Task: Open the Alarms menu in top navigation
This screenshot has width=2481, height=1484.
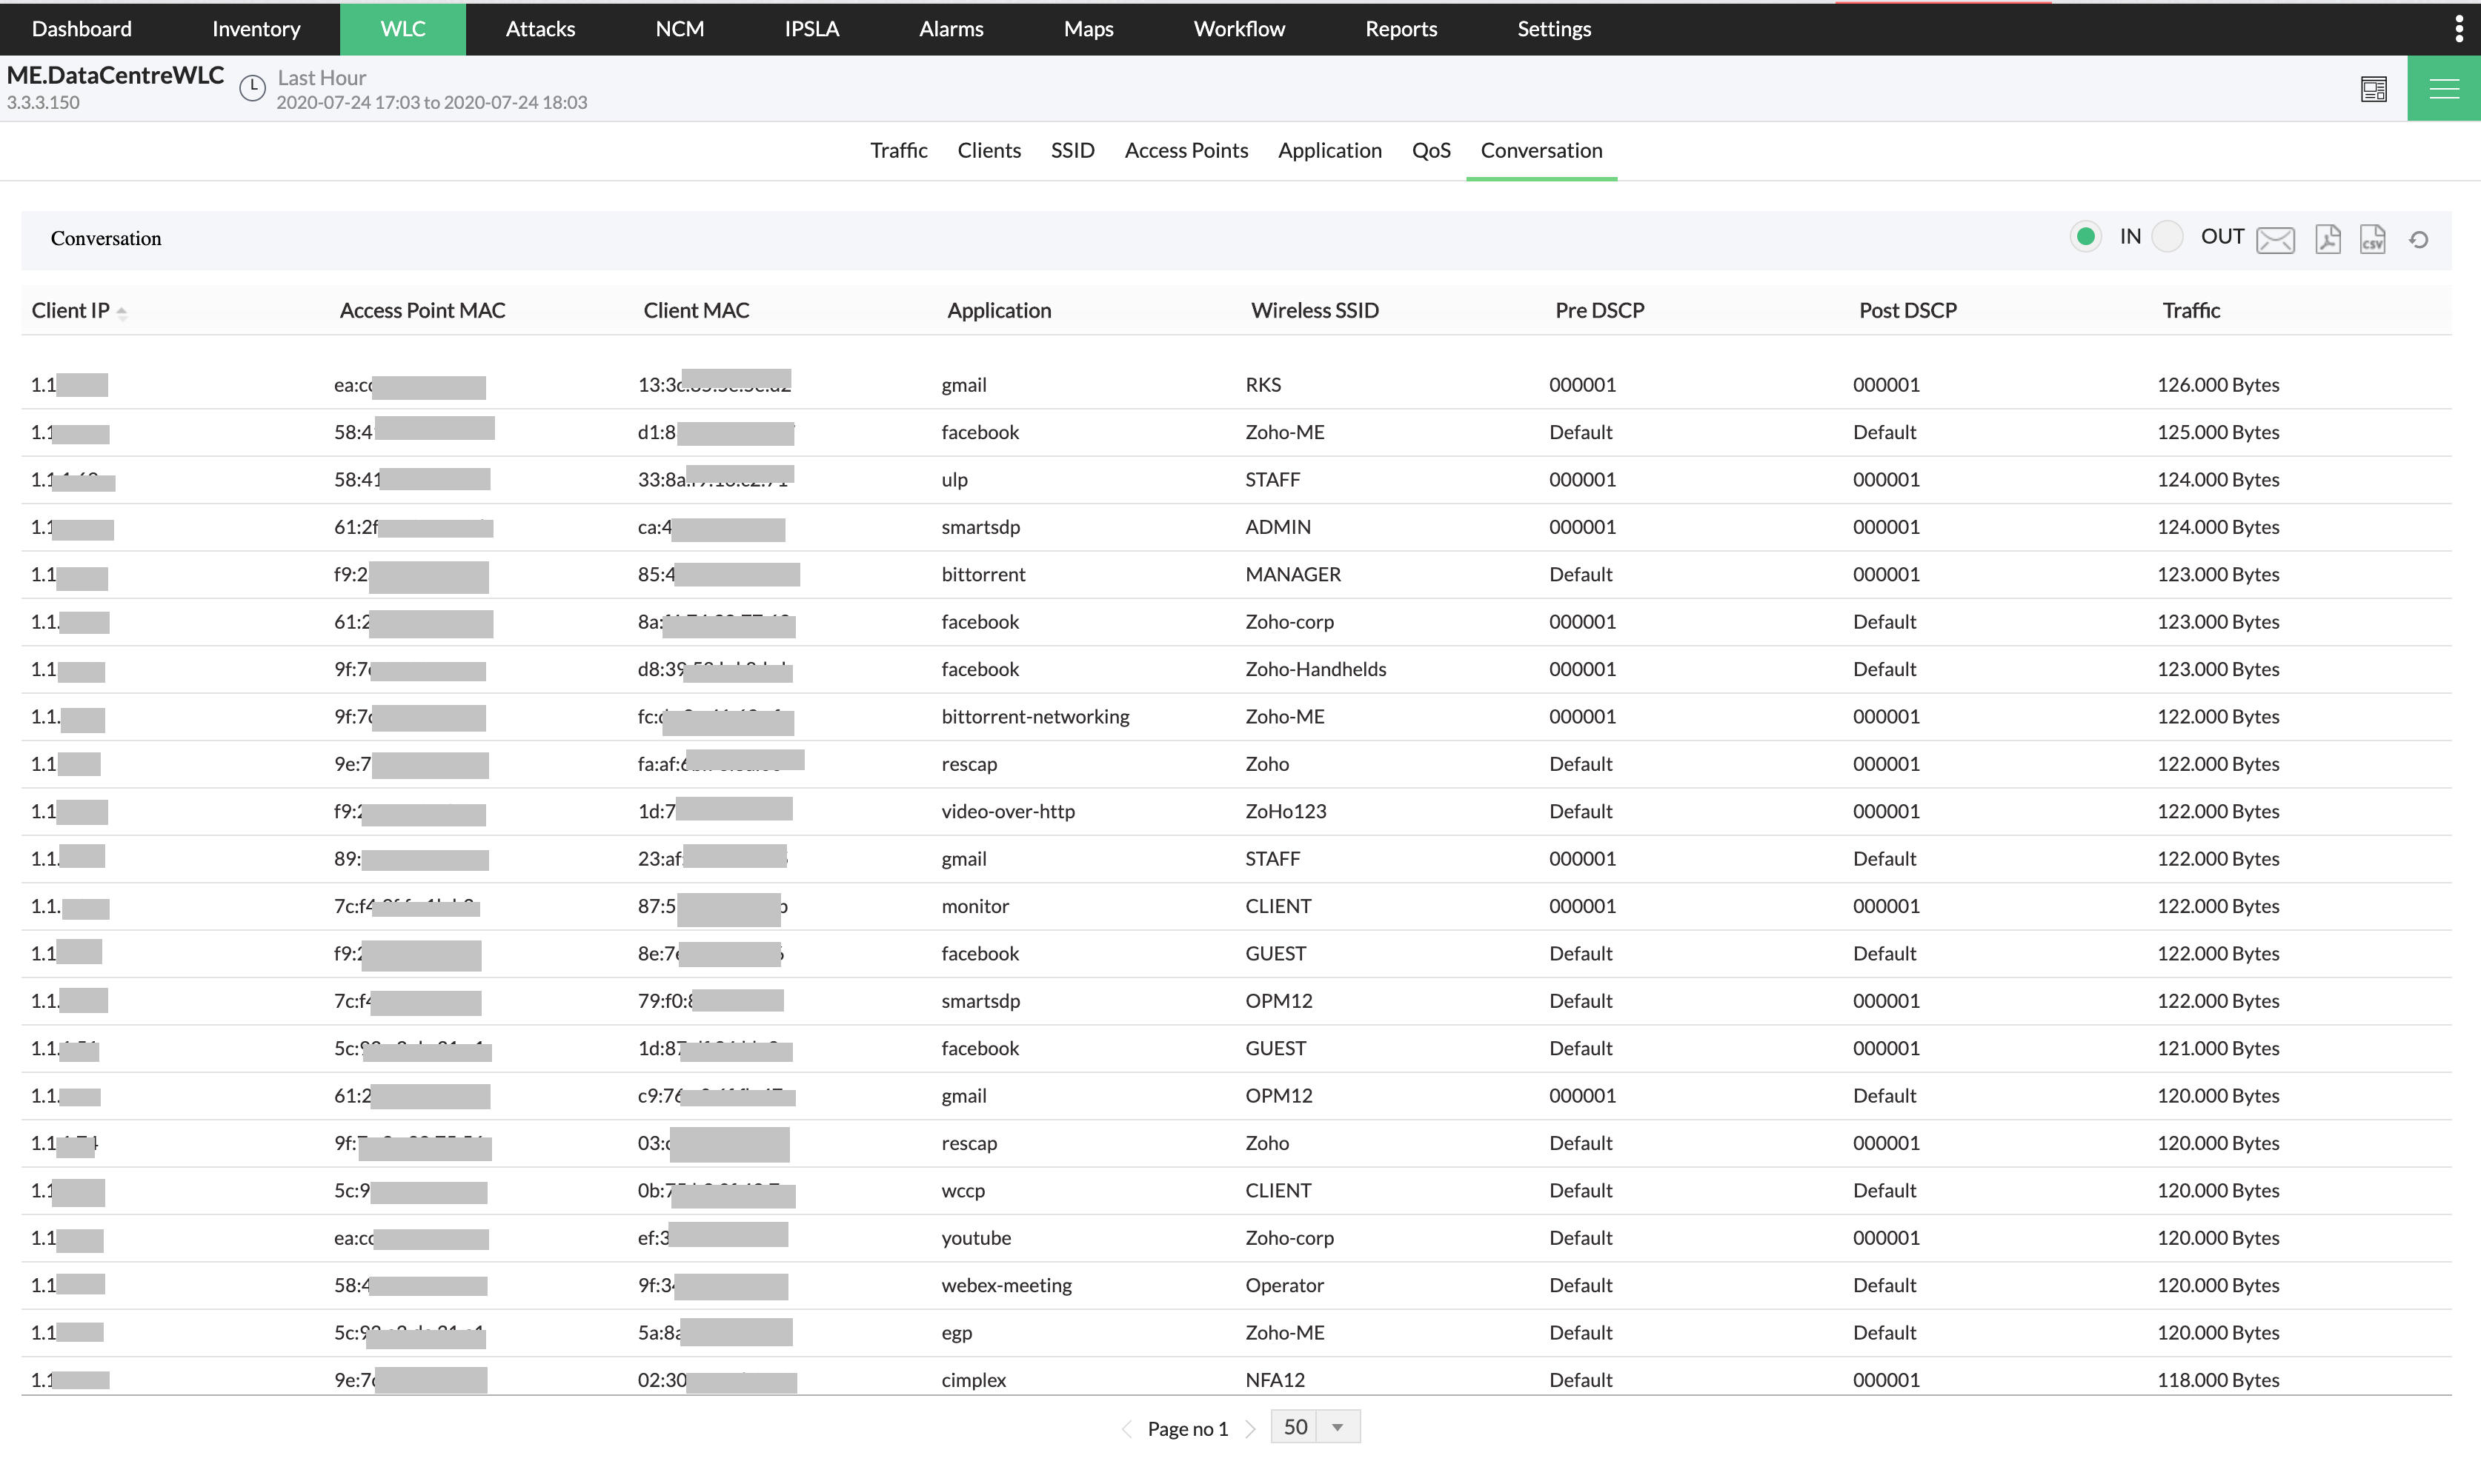Action: [950, 28]
